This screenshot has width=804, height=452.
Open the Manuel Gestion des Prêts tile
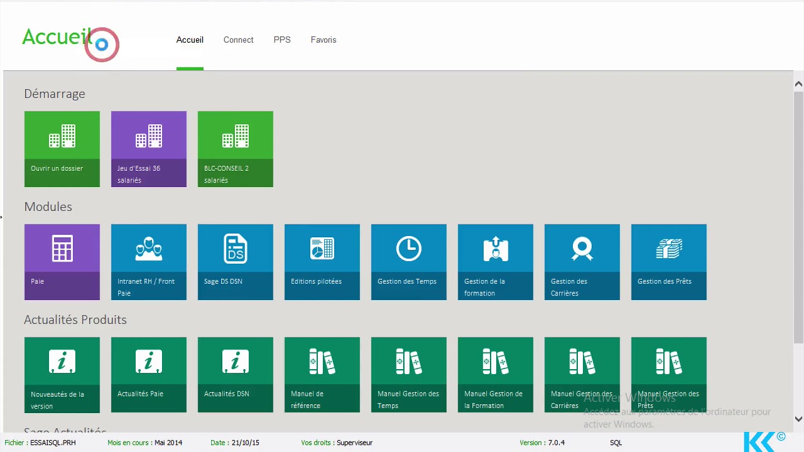click(x=668, y=375)
